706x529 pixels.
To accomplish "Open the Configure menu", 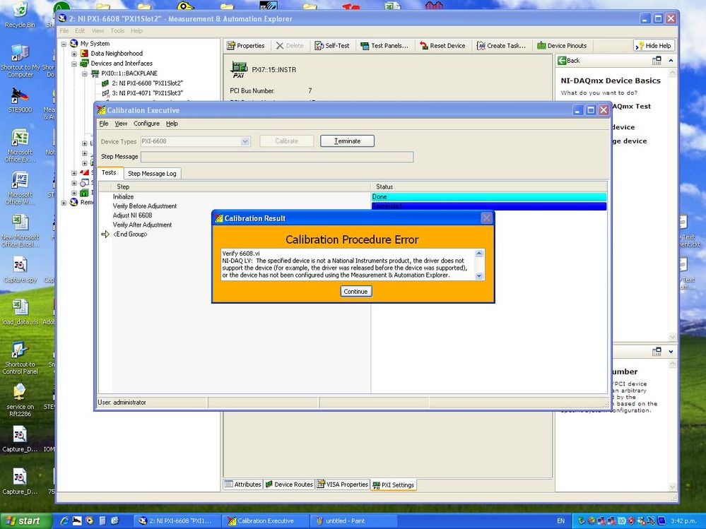I will 146,124.
